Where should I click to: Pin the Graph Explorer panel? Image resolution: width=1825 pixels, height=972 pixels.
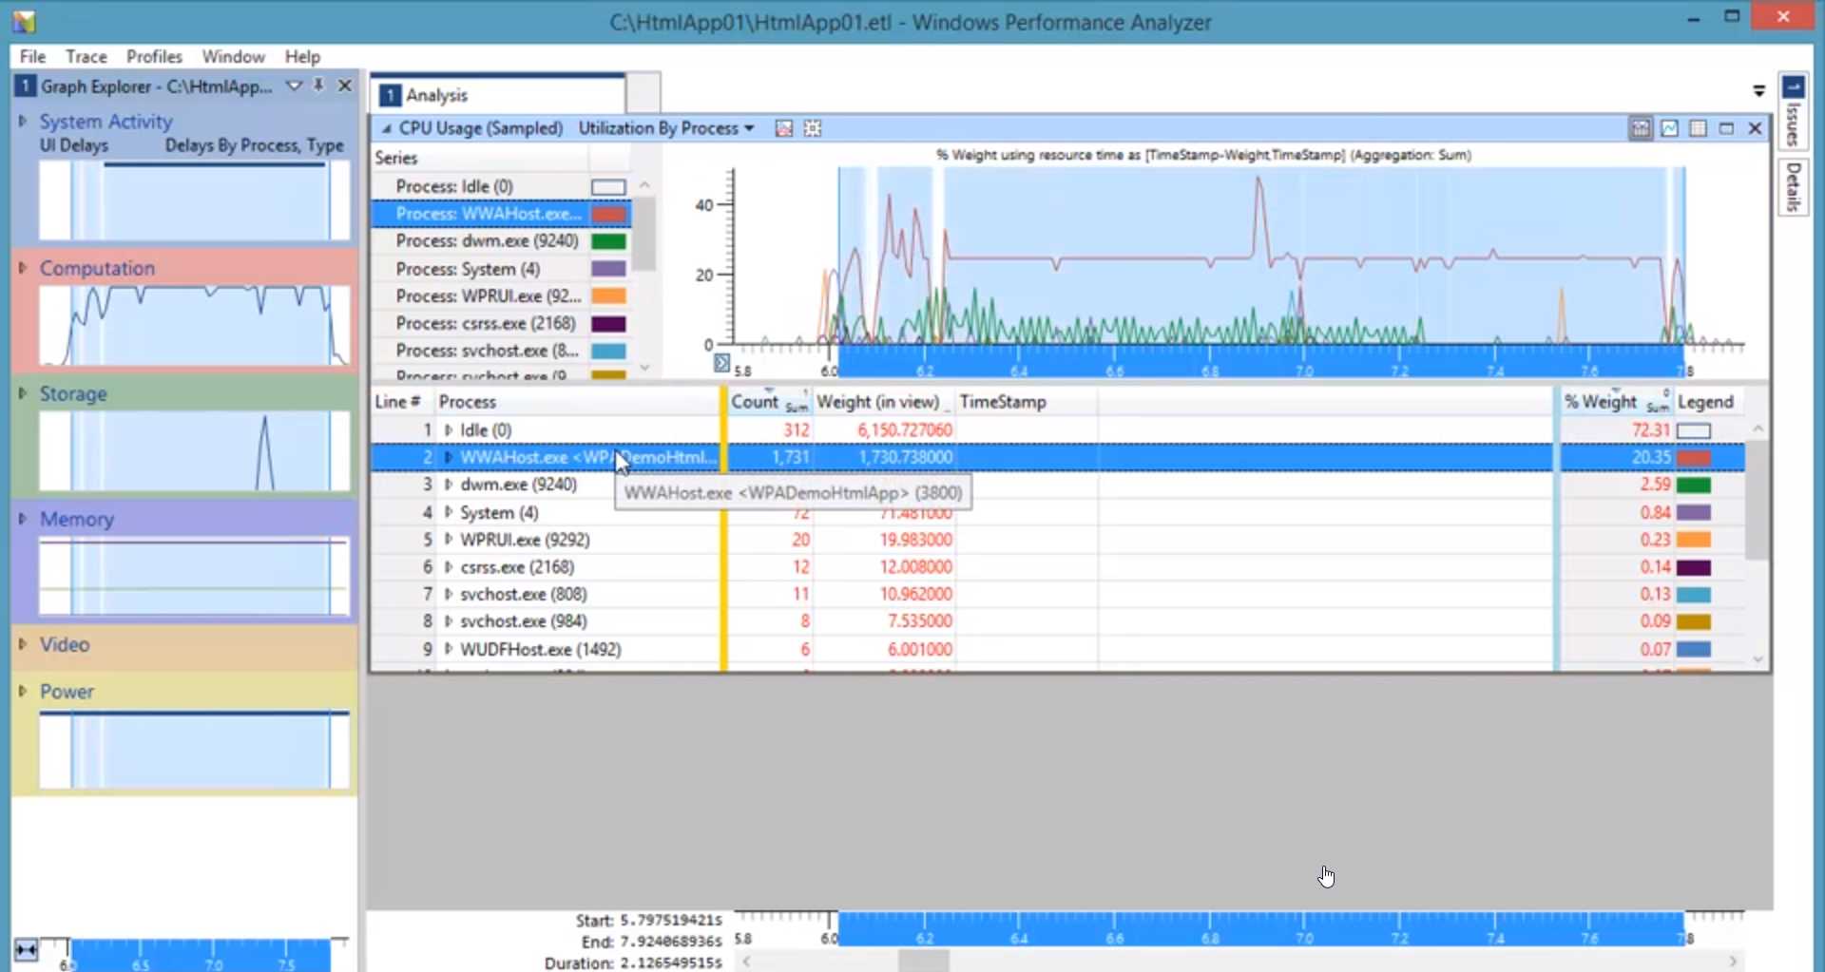[x=319, y=86]
